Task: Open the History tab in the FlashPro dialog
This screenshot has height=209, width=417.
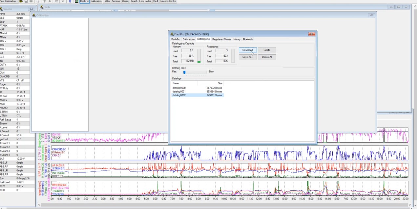Action: [237, 39]
